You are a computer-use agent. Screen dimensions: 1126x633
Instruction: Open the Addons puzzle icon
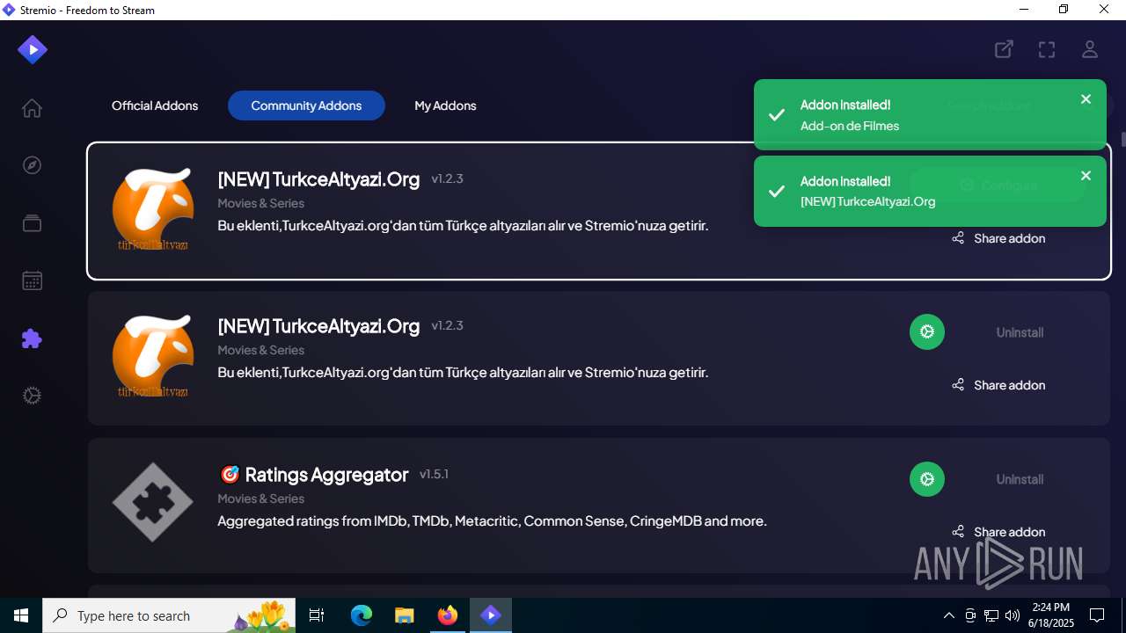tap(32, 338)
